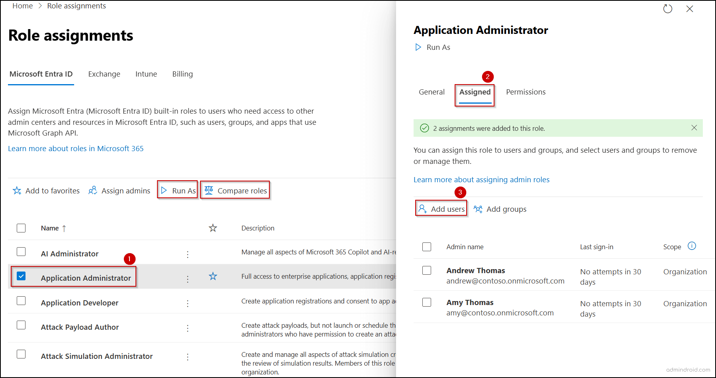Screen dimensions: 716x378
Task: Click the Compare roles button
Action: tap(235, 190)
